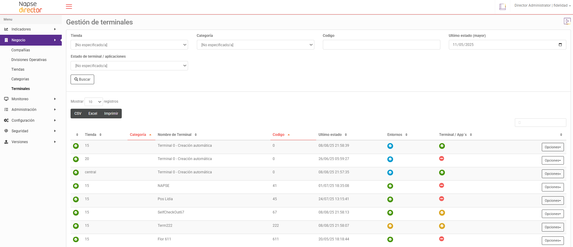
Task: Click the Monitoreo monitor icon
Action: [x=6, y=99]
